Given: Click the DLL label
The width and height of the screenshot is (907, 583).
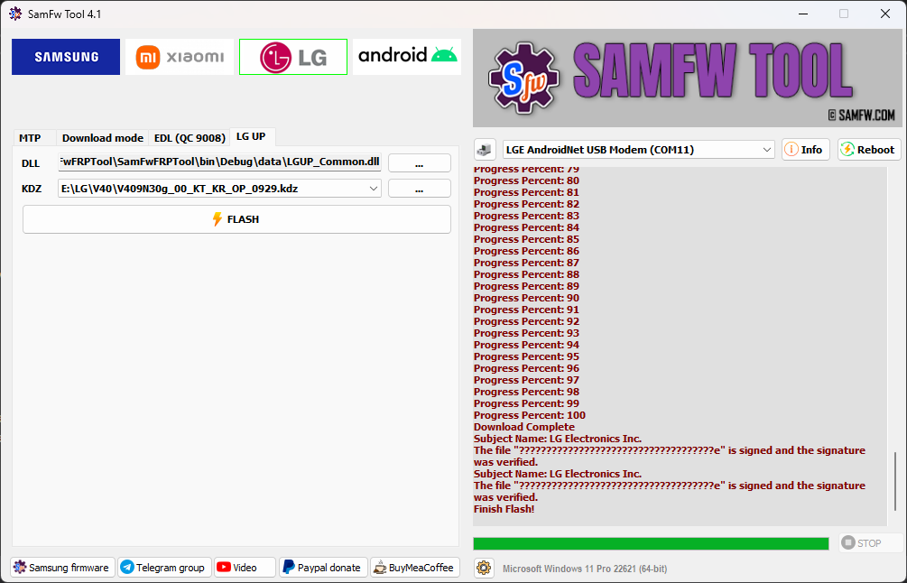Looking at the screenshot, I should (x=31, y=163).
